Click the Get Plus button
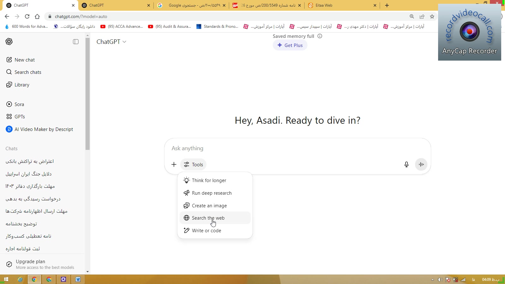505x284 pixels. coord(290,45)
